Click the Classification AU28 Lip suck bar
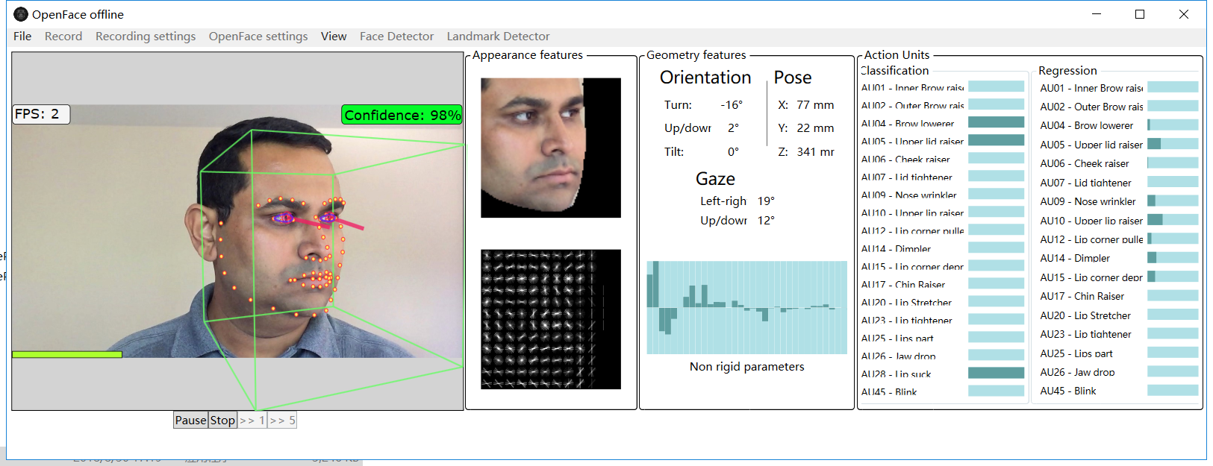The width and height of the screenshot is (1213, 466). (x=997, y=373)
